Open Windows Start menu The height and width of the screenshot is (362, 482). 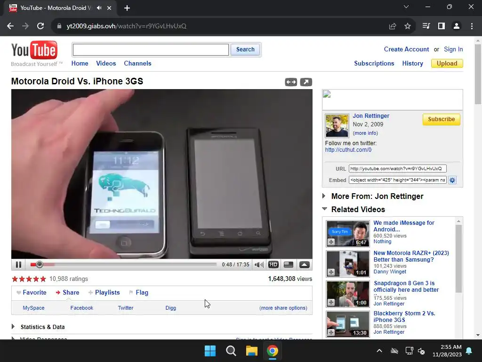pyautogui.click(x=210, y=351)
